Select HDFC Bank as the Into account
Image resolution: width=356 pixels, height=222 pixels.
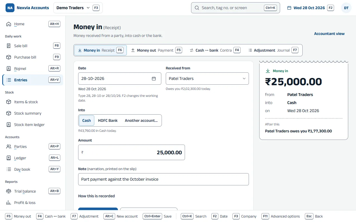tap(108, 120)
